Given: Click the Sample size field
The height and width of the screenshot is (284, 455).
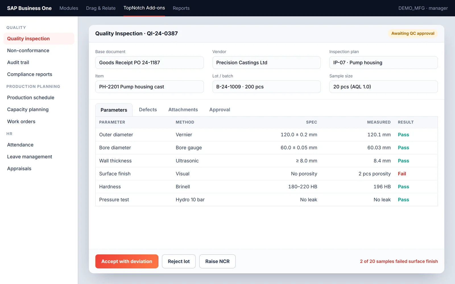Looking at the screenshot, I should [x=383, y=87].
